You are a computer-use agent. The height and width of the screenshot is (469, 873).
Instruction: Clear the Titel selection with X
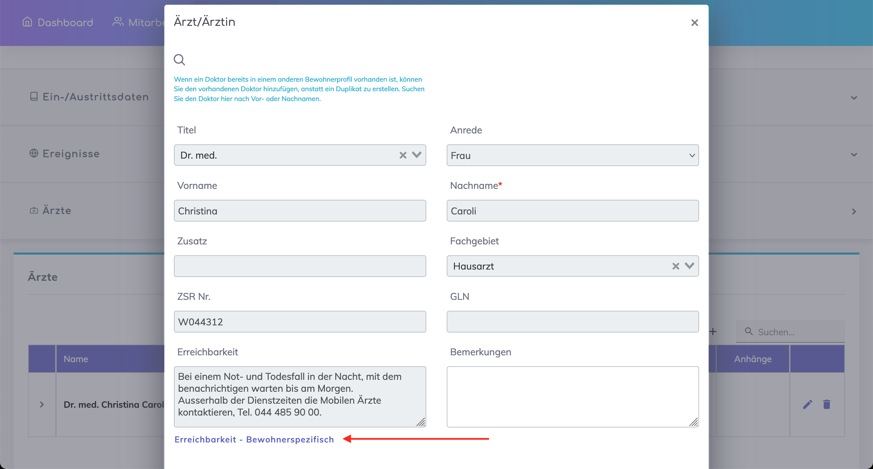[403, 155]
